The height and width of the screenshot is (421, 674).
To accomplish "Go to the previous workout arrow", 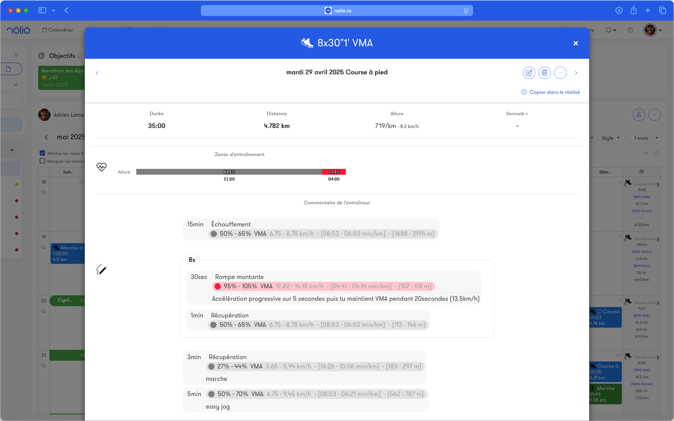I will [97, 73].
